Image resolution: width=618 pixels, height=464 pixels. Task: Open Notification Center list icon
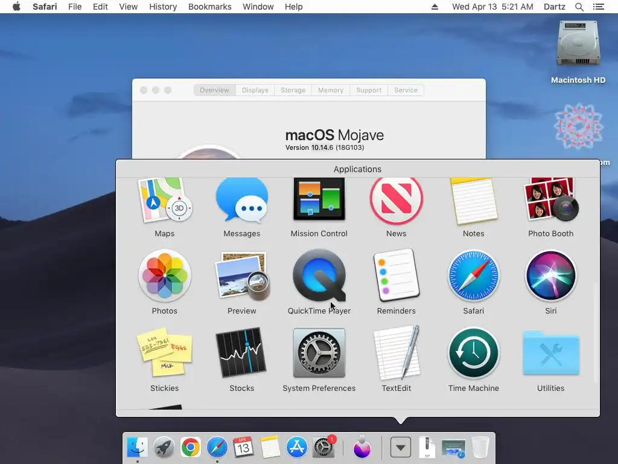pyautogui.click(x=599, y=7)
